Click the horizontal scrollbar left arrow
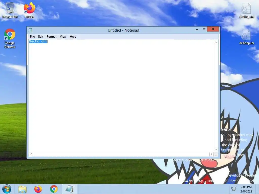The width and height of the screenshot is (259, 194). pos(31,154)
